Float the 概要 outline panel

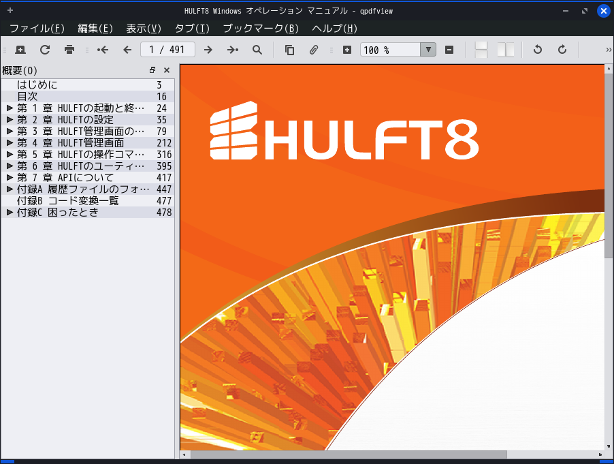tap(152, 70)
